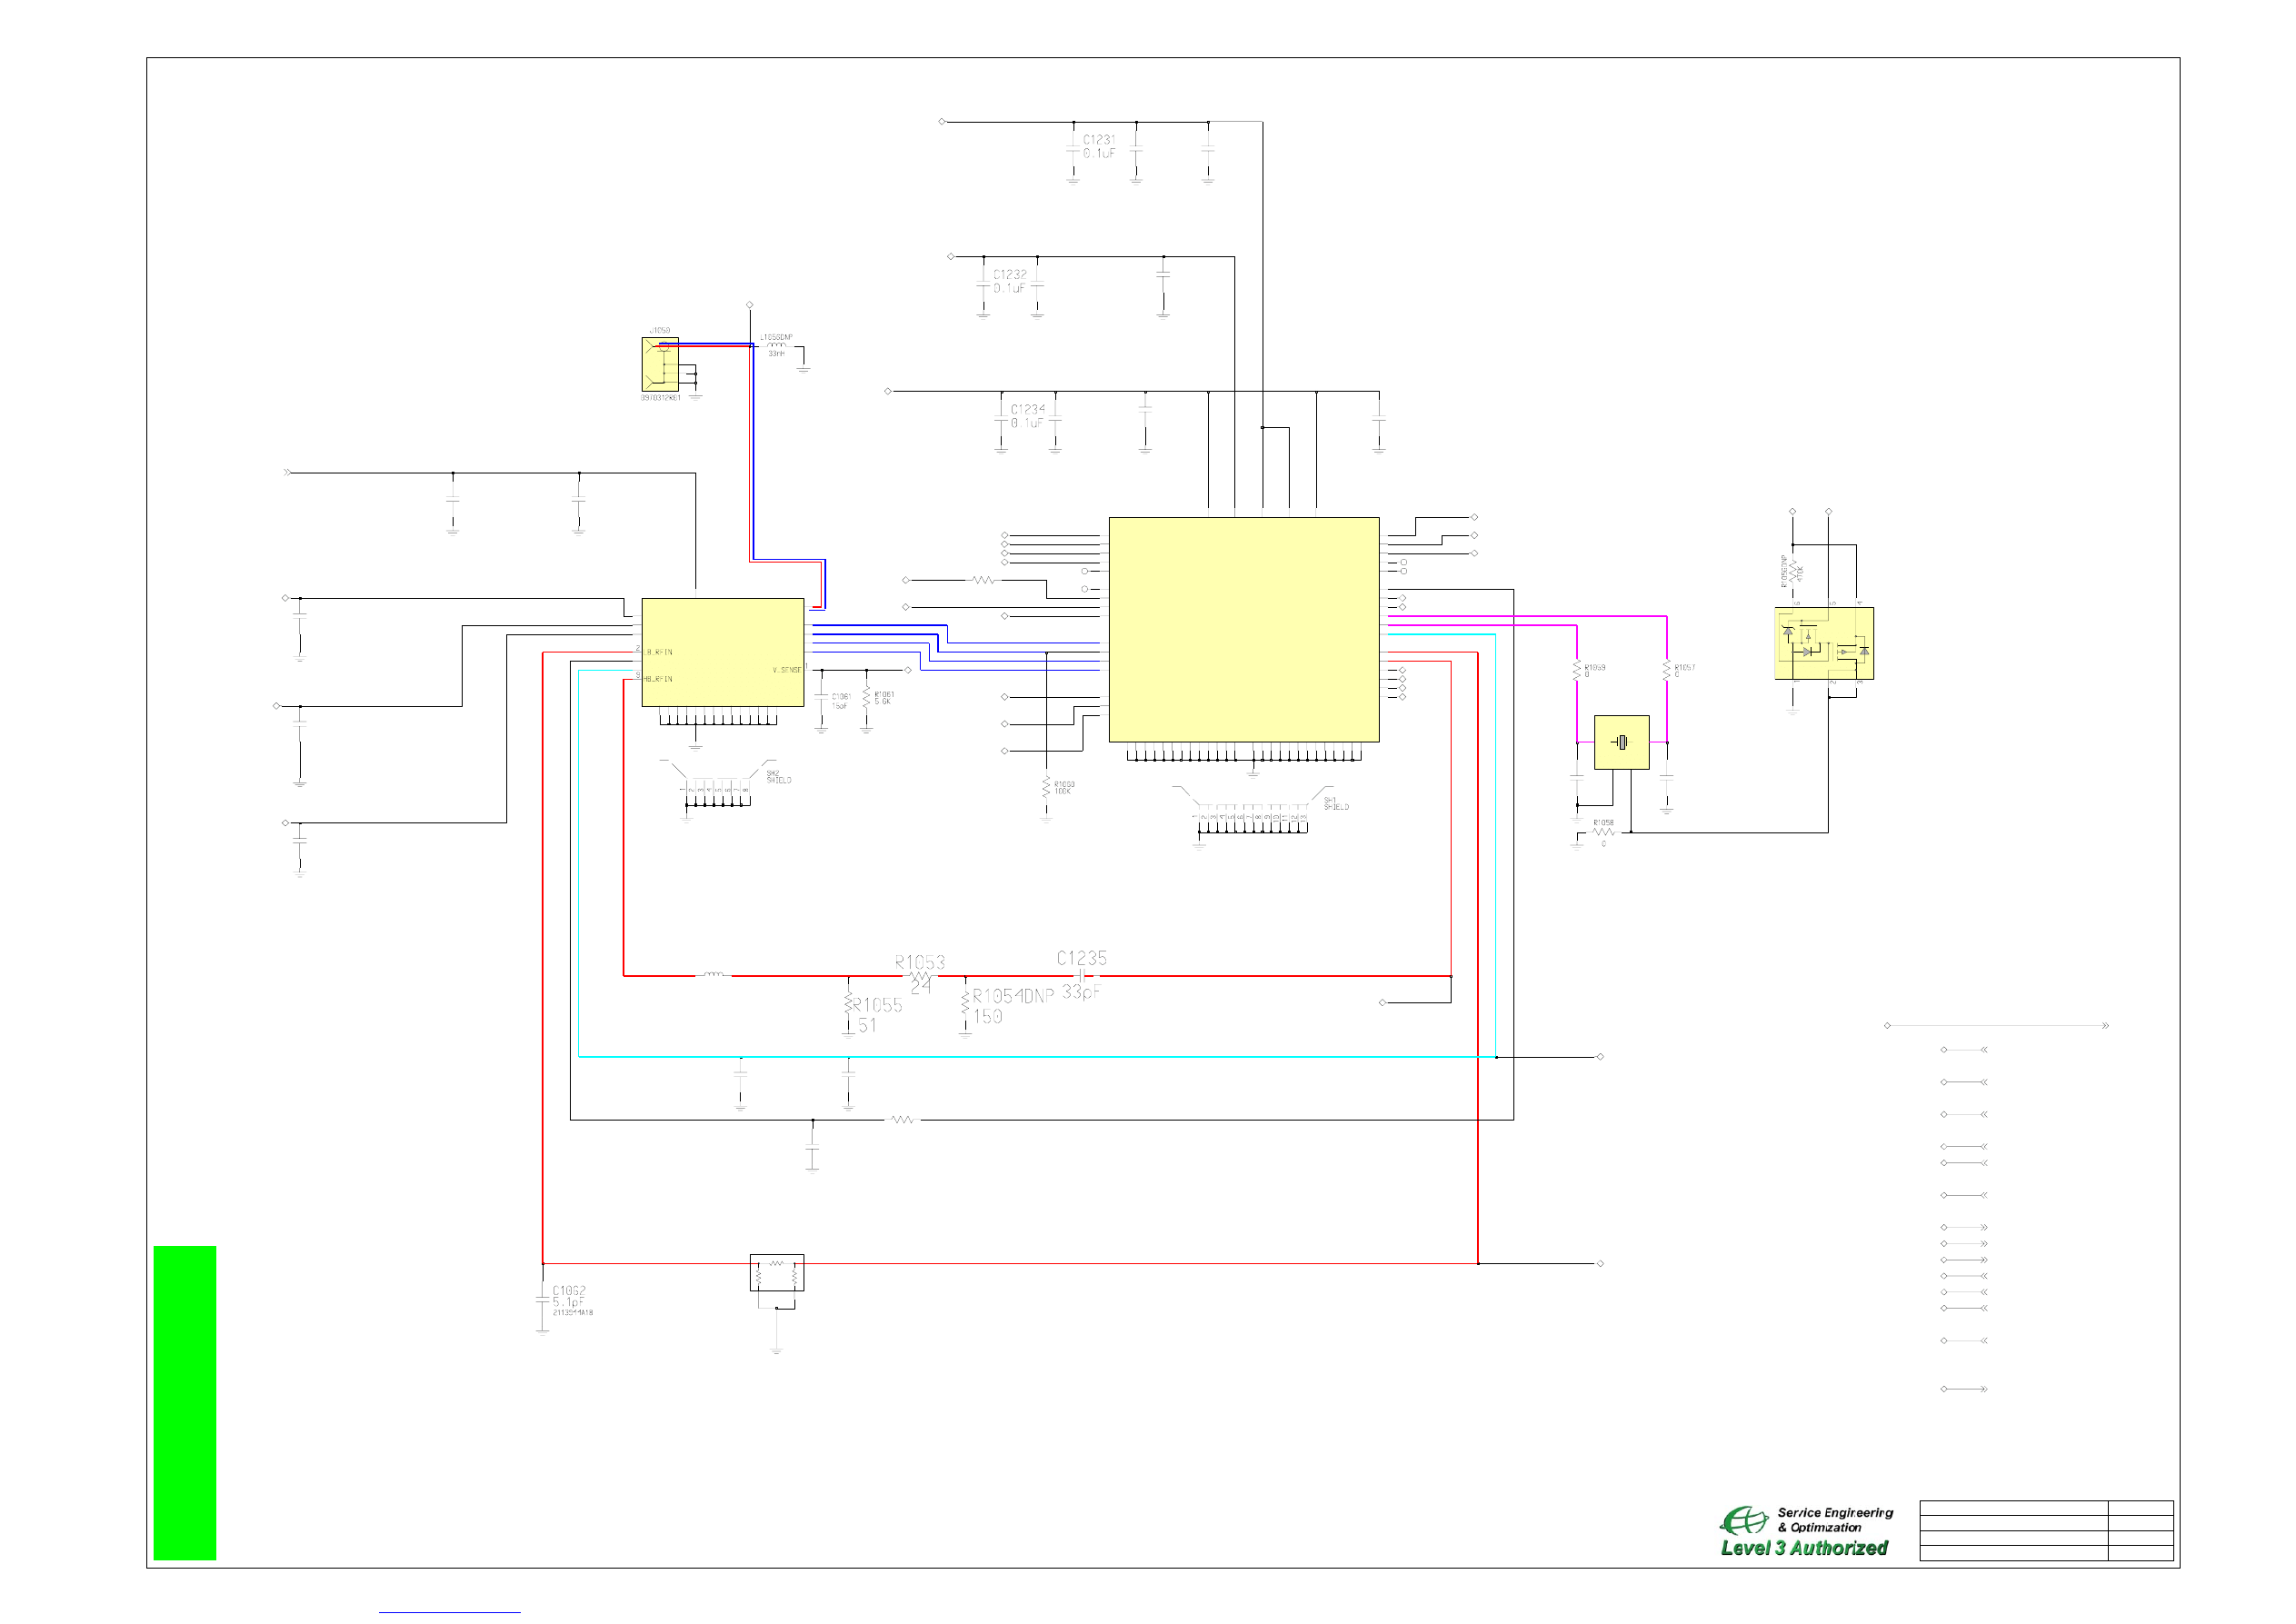
Task: Click the large yellow IC block
Action: coord(1243,629)
